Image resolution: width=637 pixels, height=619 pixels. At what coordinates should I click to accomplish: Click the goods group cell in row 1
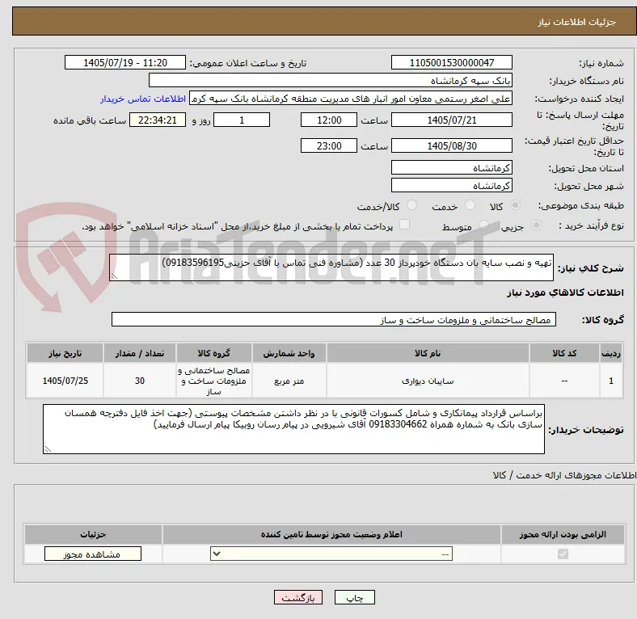[x=214, y=381]
